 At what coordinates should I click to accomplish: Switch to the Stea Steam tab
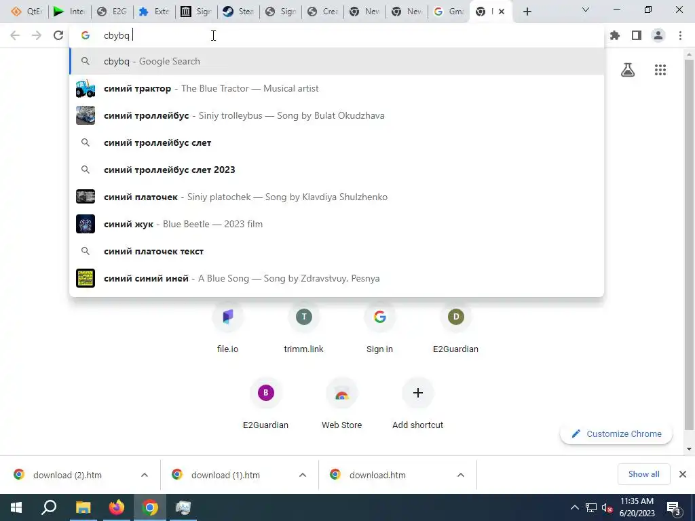pyautogui.click(x=238, y=12)
